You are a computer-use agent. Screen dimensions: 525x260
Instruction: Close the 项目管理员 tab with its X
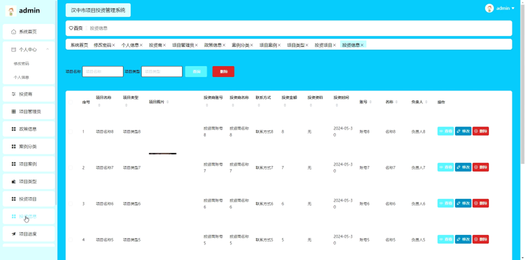click(x=197, y=45)
